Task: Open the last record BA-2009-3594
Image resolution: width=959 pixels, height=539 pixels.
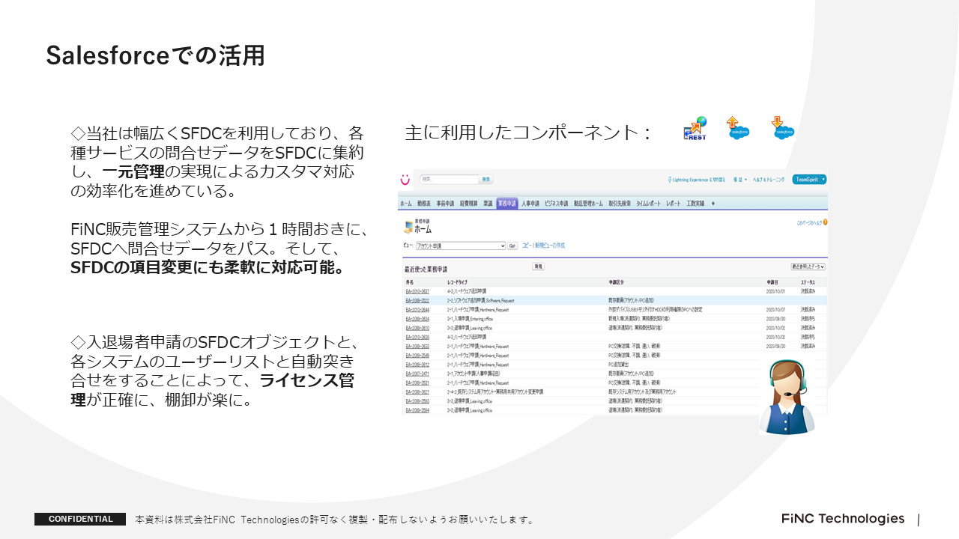Action: tap(417, 410)
